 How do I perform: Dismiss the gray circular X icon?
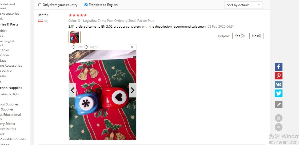tap(278, 118)
